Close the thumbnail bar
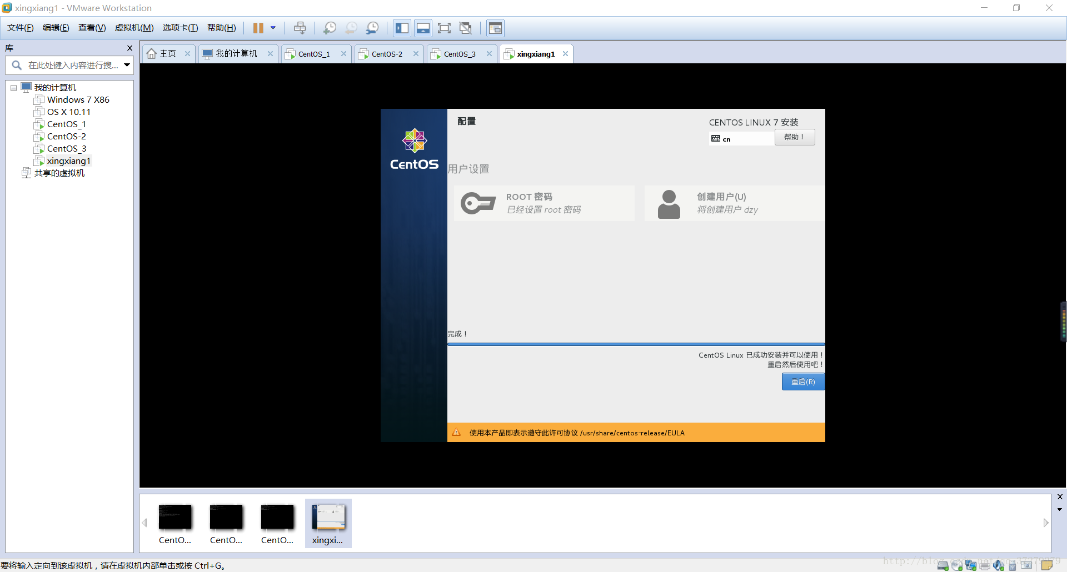The image size is (1067, 572). click(1060, 497)
